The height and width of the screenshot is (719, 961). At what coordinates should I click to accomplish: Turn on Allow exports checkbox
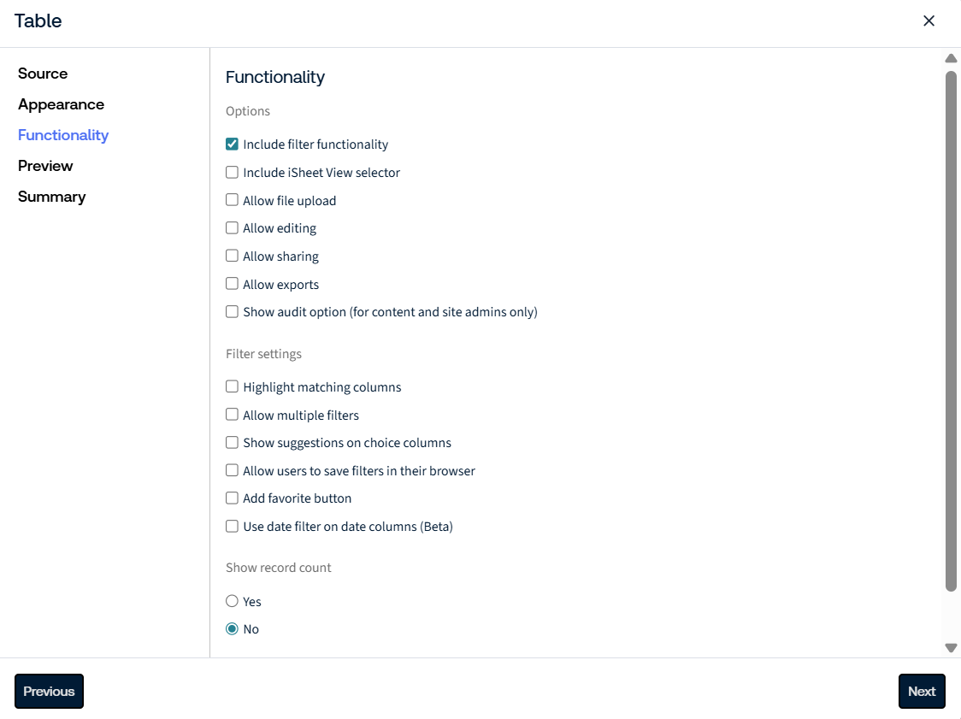232,284
